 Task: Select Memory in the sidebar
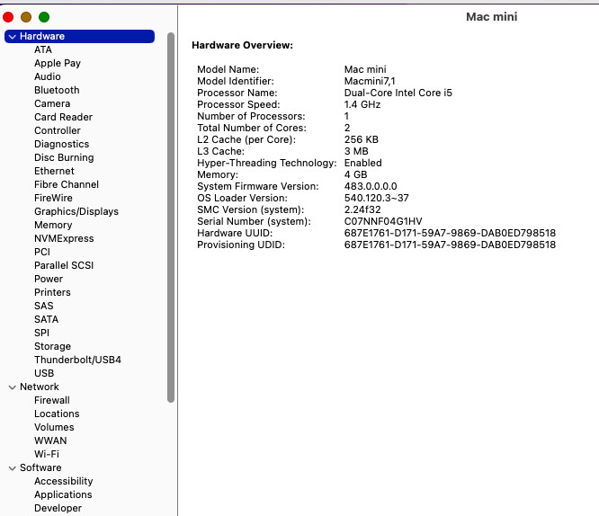tap(53, 225)
